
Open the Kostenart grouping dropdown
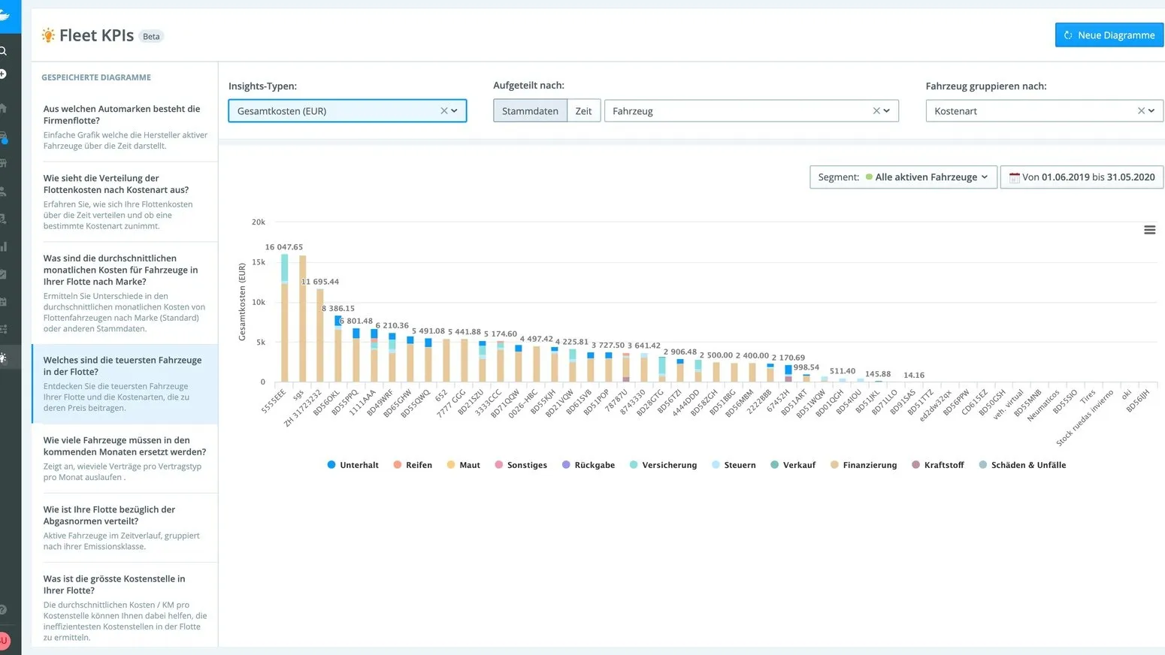(x=1045, y=111)
